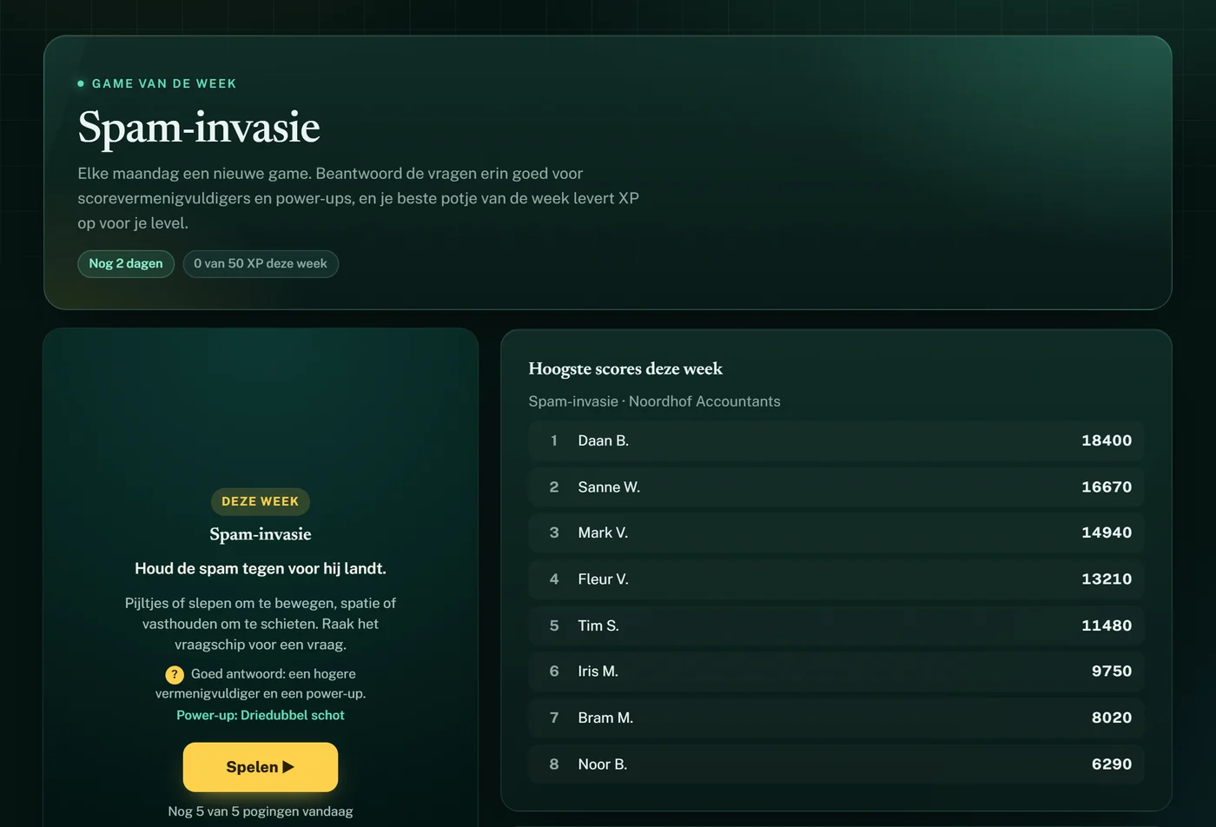Click the score 6290
The image size is (1216, 827).
[x=1112, y=764]
